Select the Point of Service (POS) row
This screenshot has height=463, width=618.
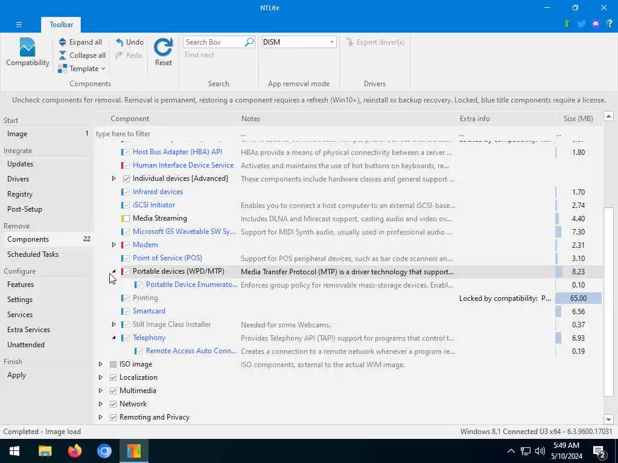349,258
